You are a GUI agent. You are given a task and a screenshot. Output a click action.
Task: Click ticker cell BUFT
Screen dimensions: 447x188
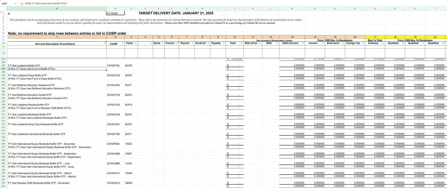131,85
